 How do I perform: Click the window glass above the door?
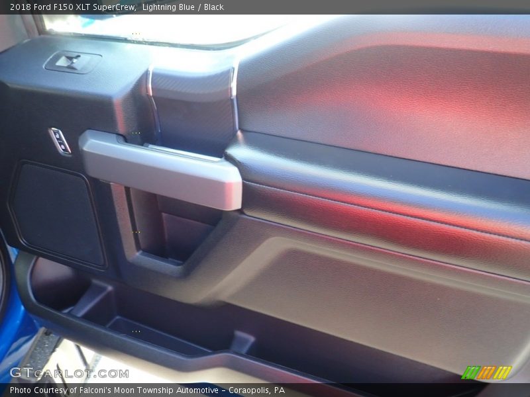pos(166,28)
